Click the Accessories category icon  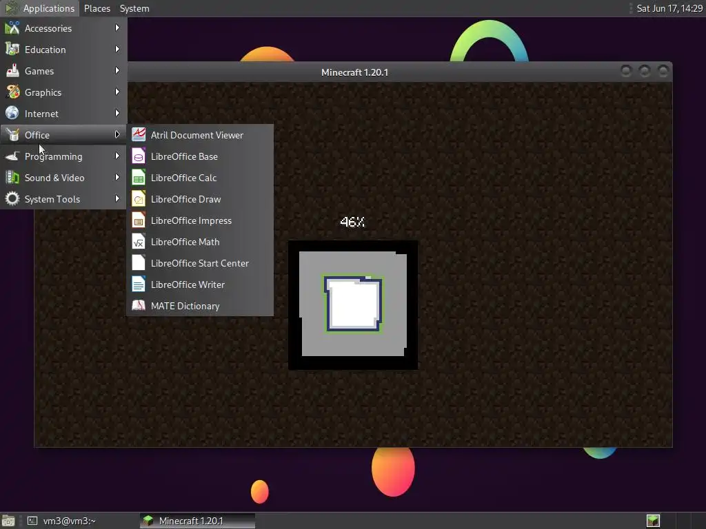tap(12, 28)
